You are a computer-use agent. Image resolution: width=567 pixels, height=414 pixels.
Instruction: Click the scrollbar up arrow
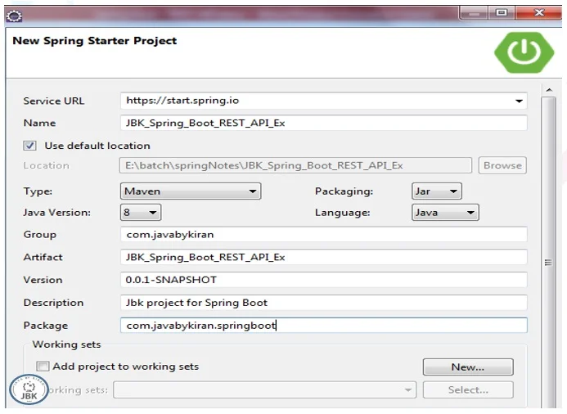click(549, 90)
